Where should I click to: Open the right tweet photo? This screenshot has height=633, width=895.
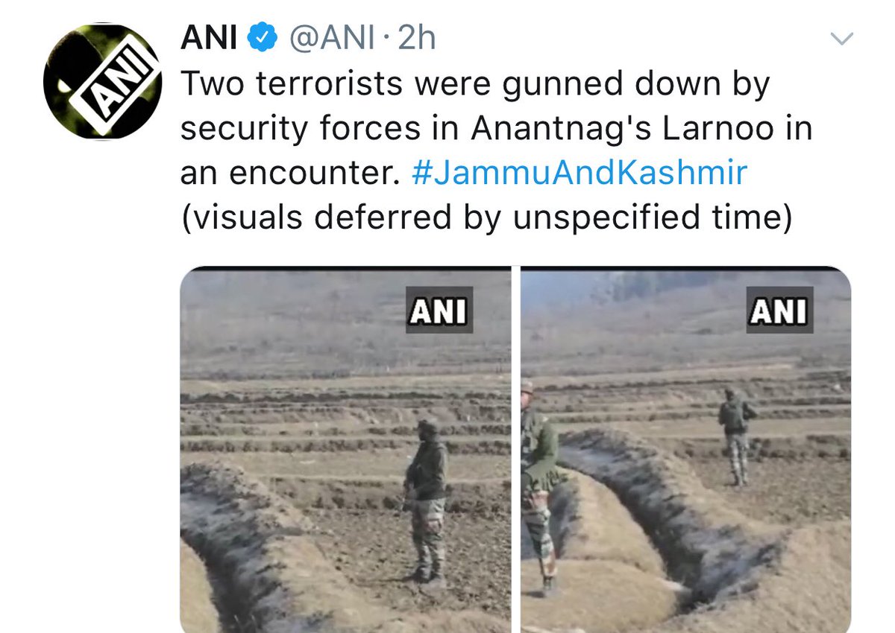coord(686,450)
